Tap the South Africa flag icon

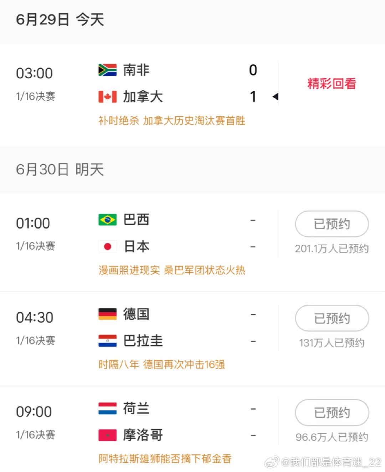pos(107,70)
